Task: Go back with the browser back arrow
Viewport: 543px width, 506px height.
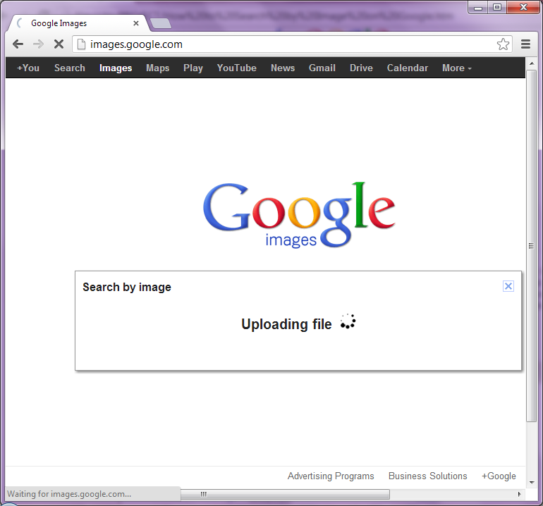Action: (x=18, y=44)
